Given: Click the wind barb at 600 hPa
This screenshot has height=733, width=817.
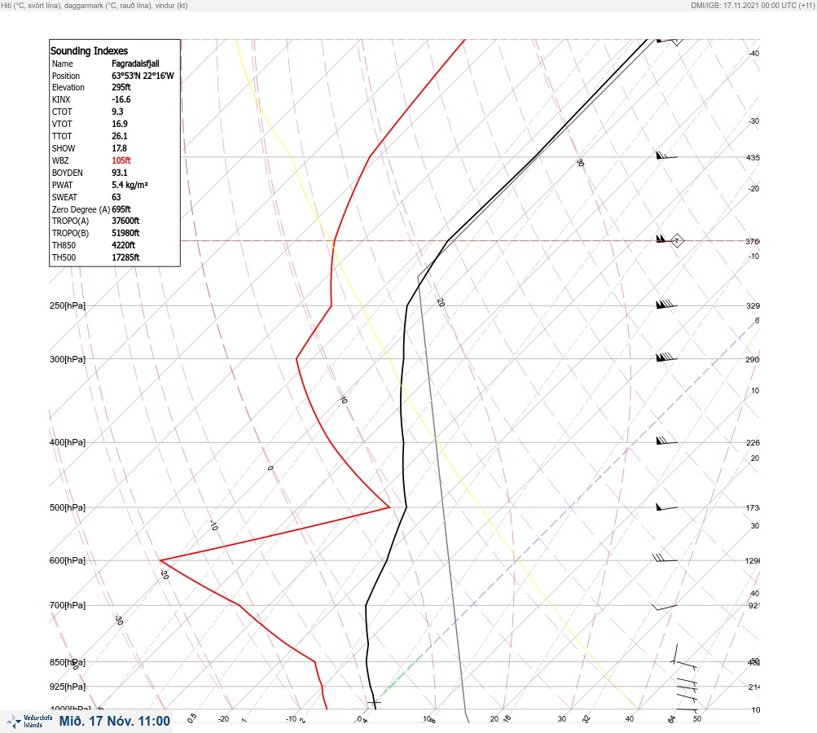Looking at the screenshot, I should coord(665,559).
